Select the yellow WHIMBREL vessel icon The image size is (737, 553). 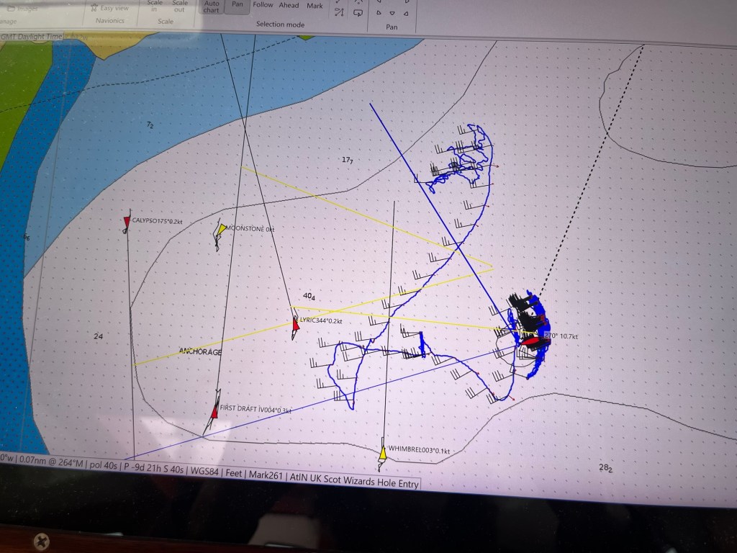(382, 453)
